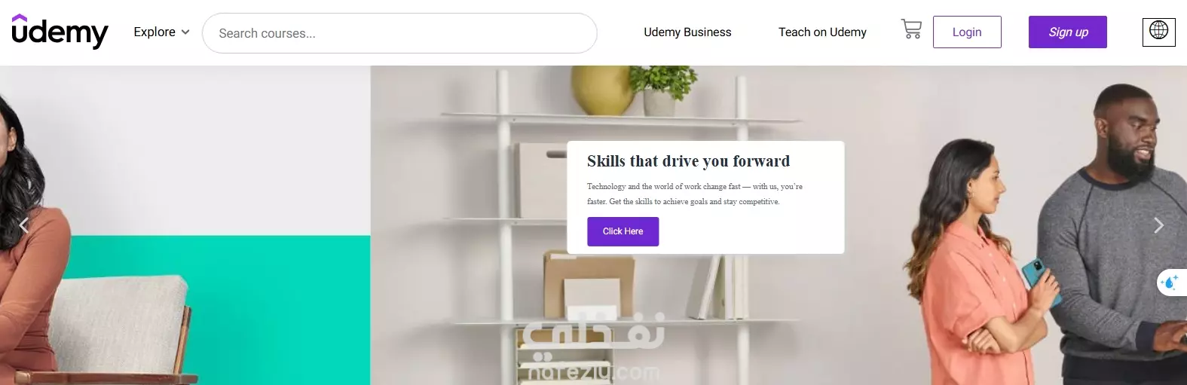This screenshot has height=385, width=1187.
Task: Open the globe language selector
Action: [x=1158, y=31]
